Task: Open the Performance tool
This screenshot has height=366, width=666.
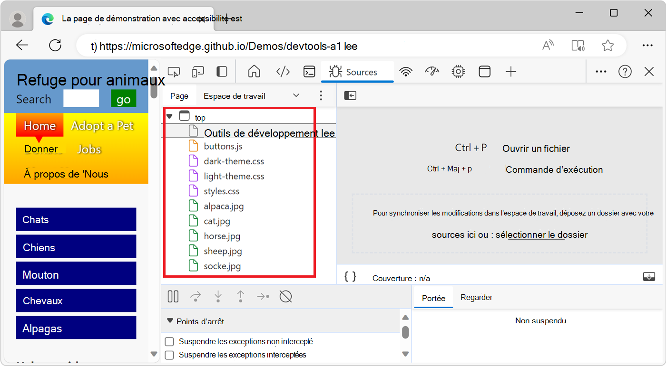Action: 431,71
